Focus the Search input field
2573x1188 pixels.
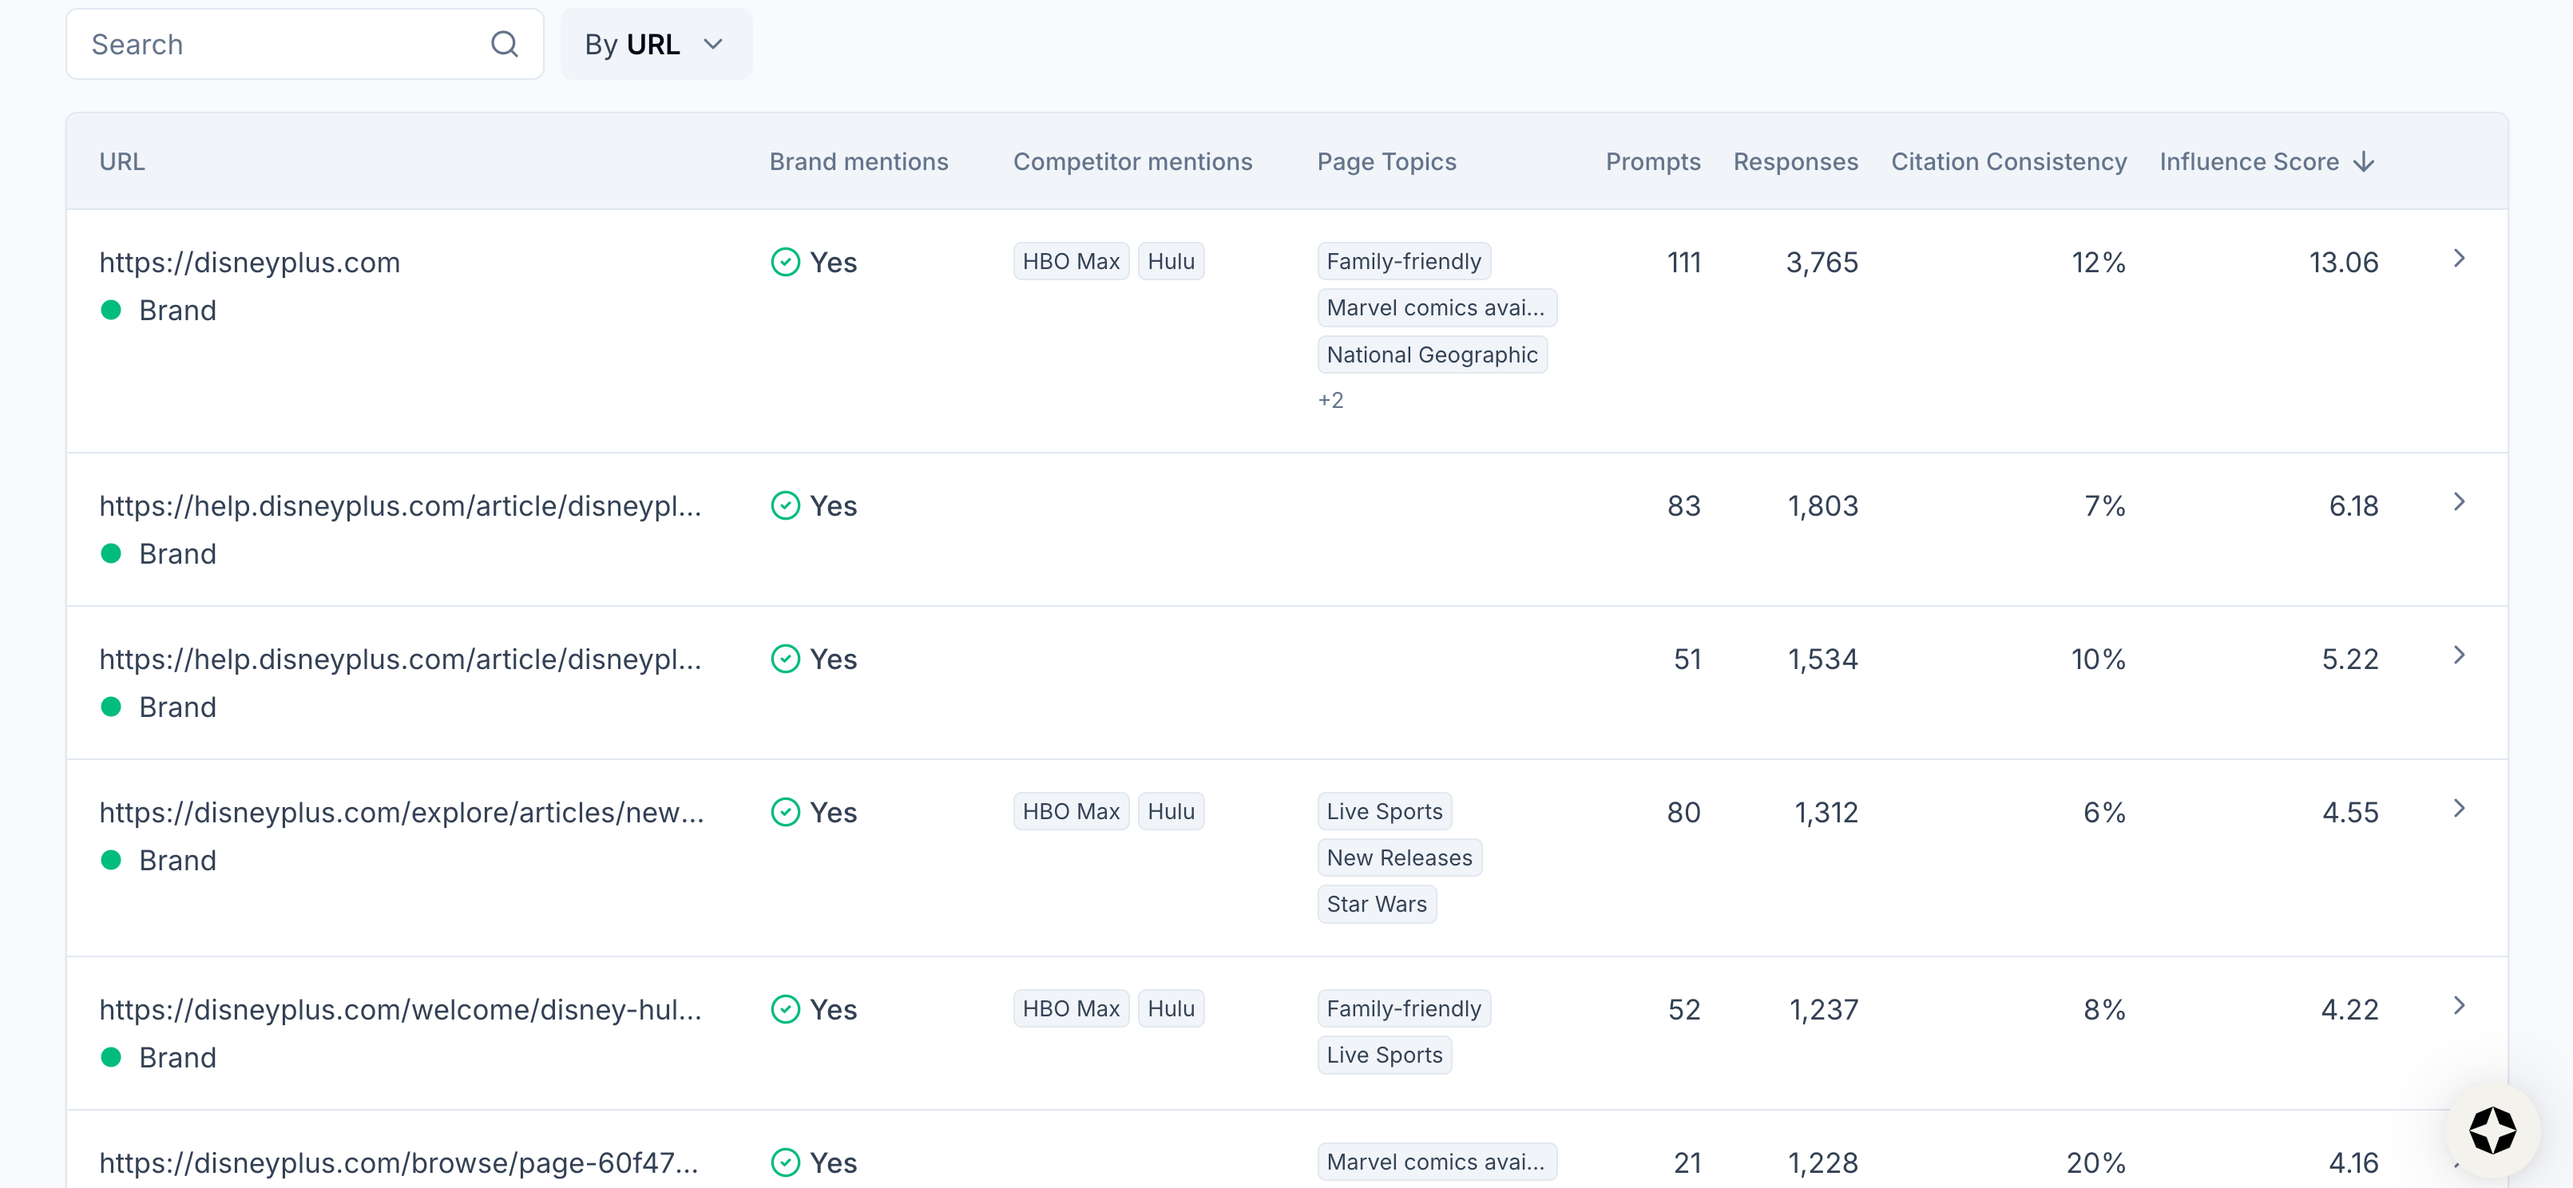pyautogui.click(x=280, y=44)
